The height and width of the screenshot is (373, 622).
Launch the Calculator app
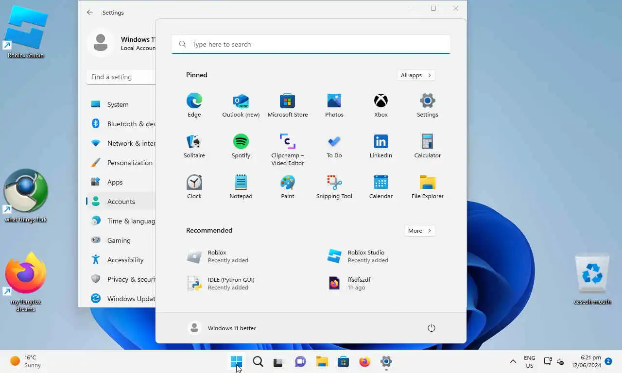click(x=428, y=146)
